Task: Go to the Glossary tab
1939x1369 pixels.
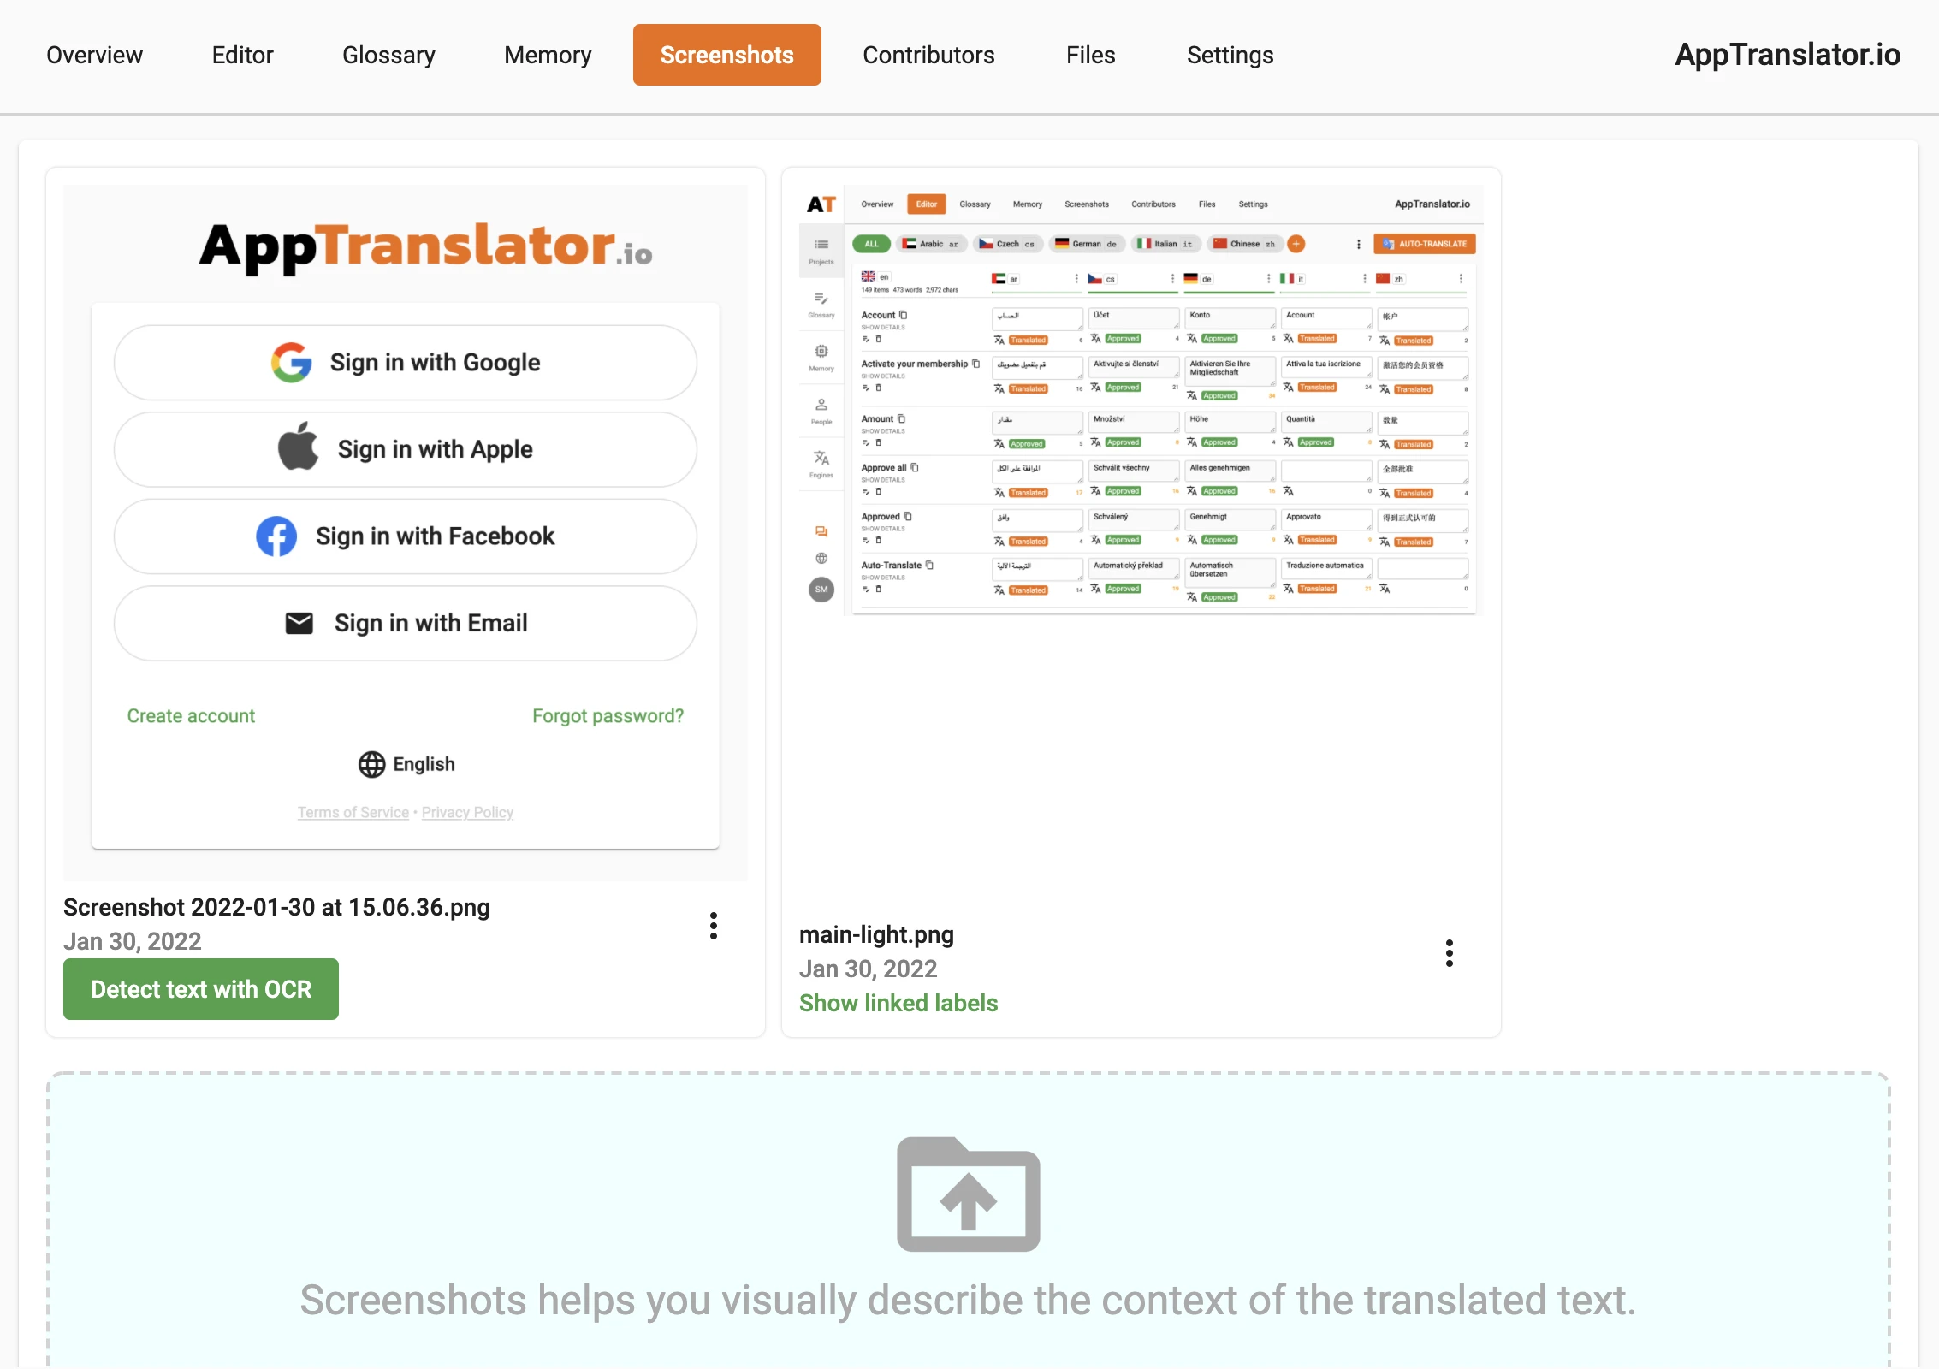Action: [388, 55]
